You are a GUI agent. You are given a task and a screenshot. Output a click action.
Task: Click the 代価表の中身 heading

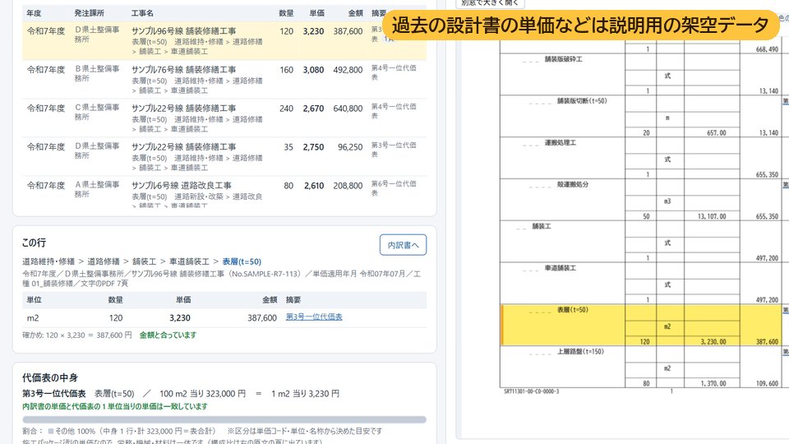(50, 377)
